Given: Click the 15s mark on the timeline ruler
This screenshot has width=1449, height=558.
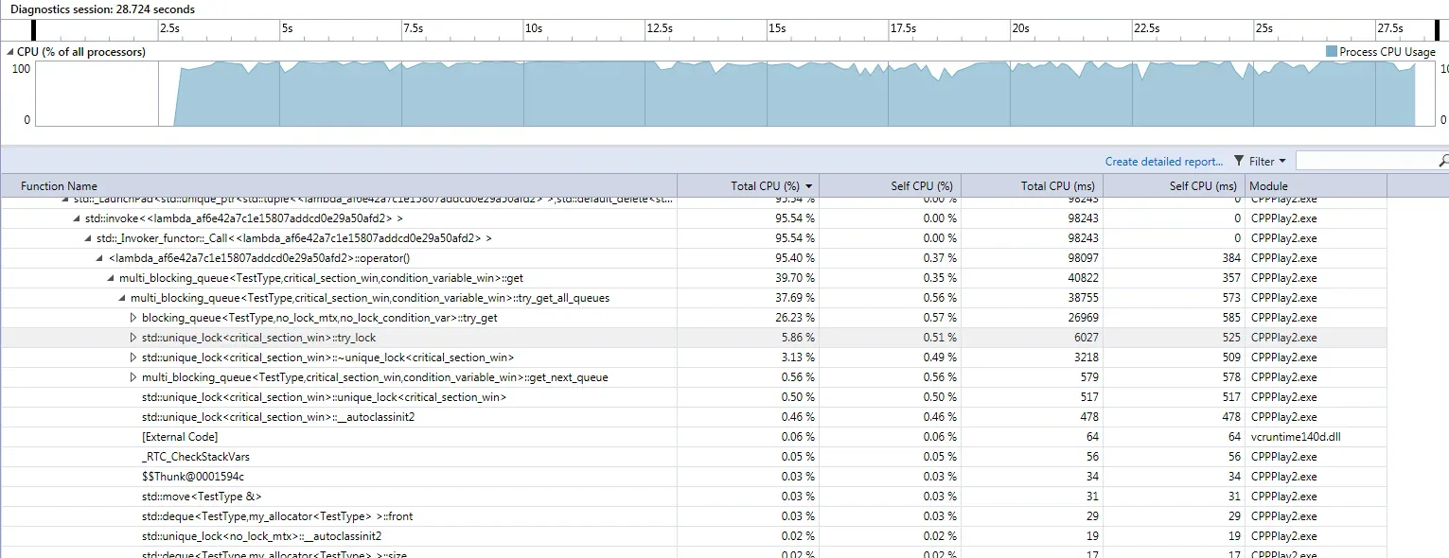Looking at the screenshot, I should click(x=776, y=28).
